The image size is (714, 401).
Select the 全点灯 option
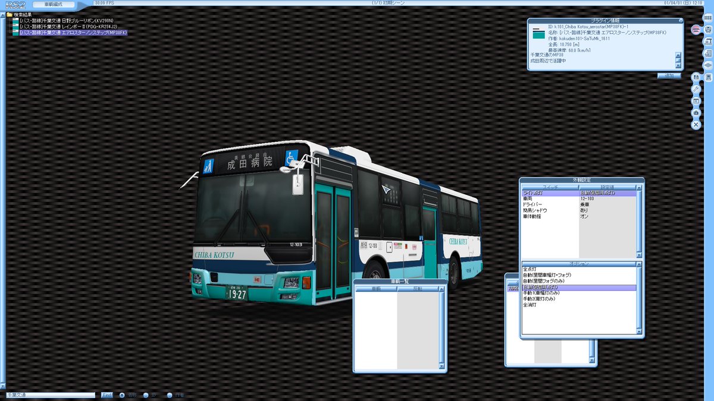[x=578, y=269]
